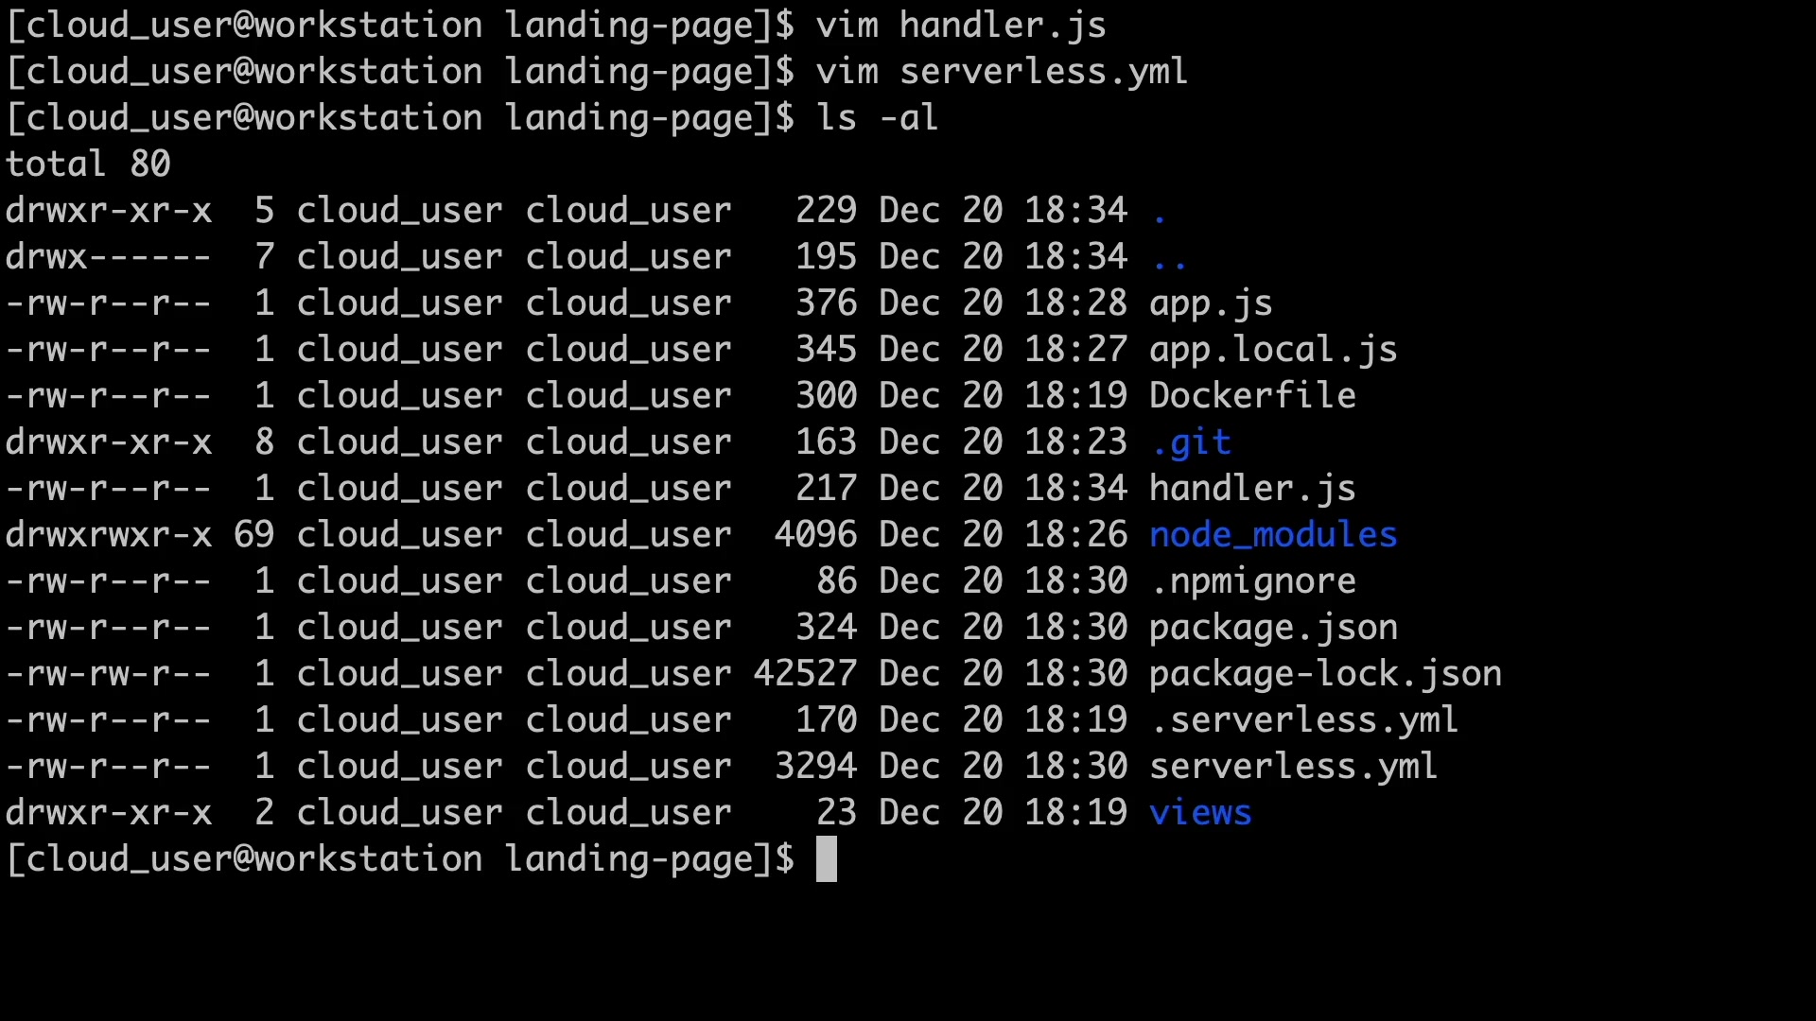Click the .git directory name
The image size is (1816, 1021).
[1191, 442]
